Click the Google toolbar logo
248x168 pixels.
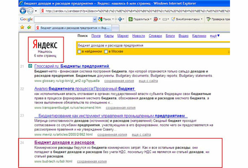[26, 19]
